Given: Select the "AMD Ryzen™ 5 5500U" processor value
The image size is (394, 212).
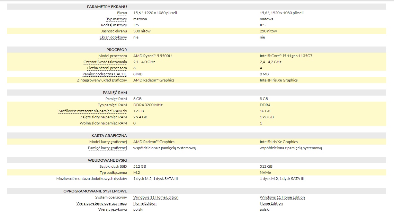Looking at the screenshot, I should point(152,56).
